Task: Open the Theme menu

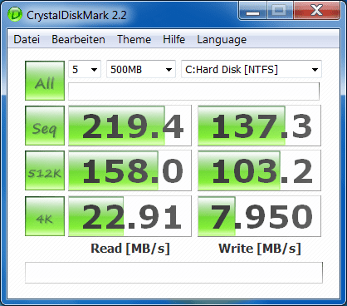Action: [134, 39]
